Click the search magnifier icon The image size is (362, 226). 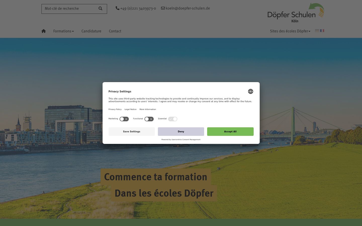100,9
